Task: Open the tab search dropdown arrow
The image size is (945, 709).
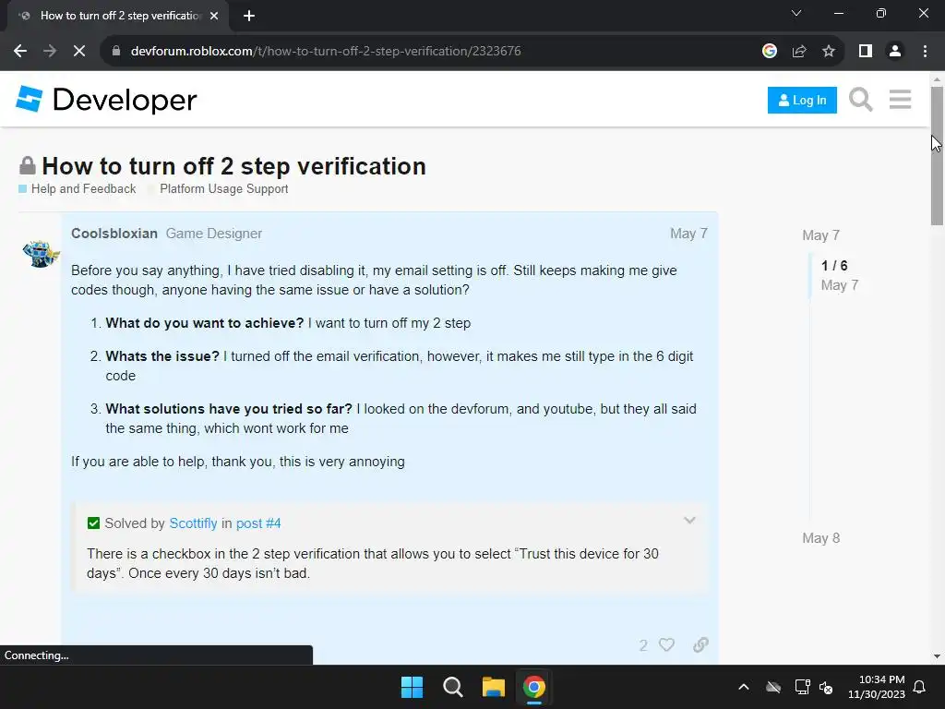Action: click(x=796, y=13)
